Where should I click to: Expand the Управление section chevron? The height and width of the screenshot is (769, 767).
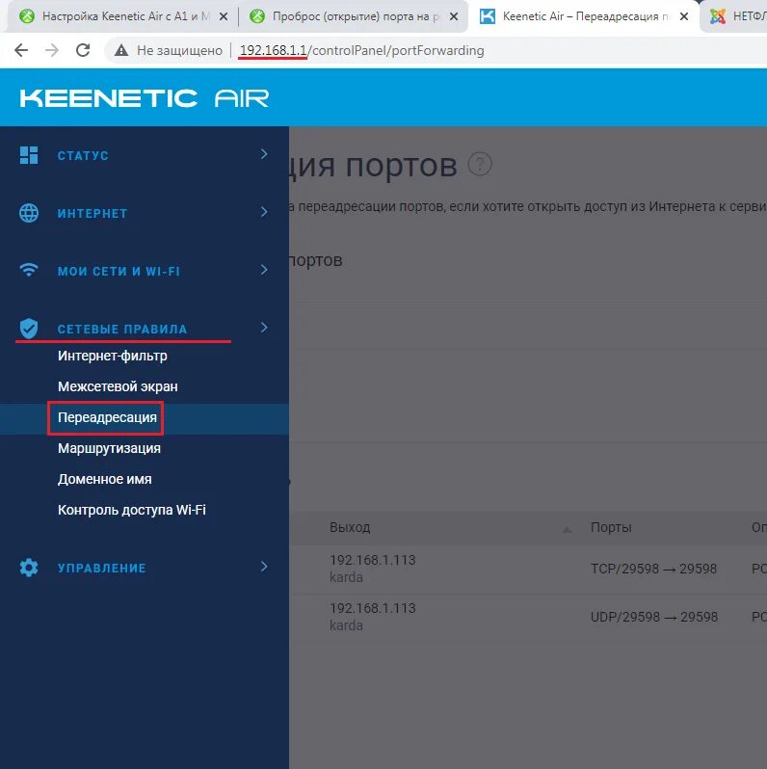tap(264, 567)
